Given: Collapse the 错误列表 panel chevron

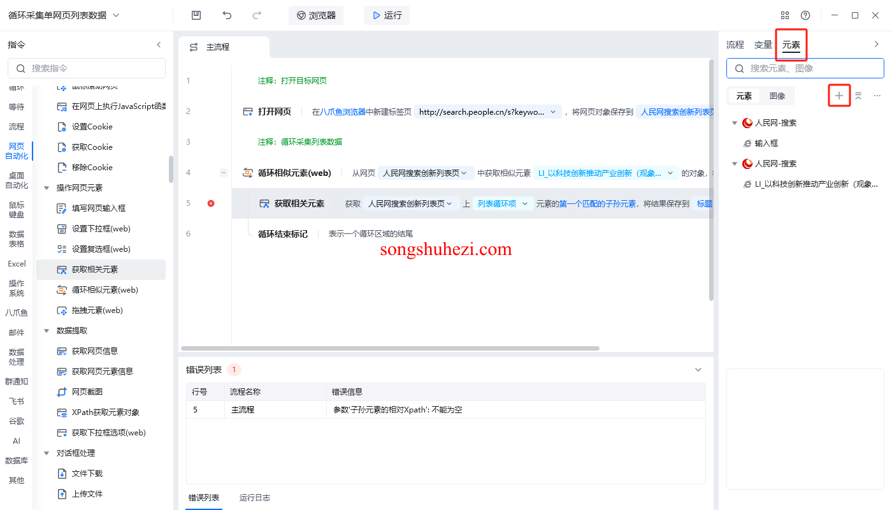Looking at the screenshot, I should tap(698, 370).
